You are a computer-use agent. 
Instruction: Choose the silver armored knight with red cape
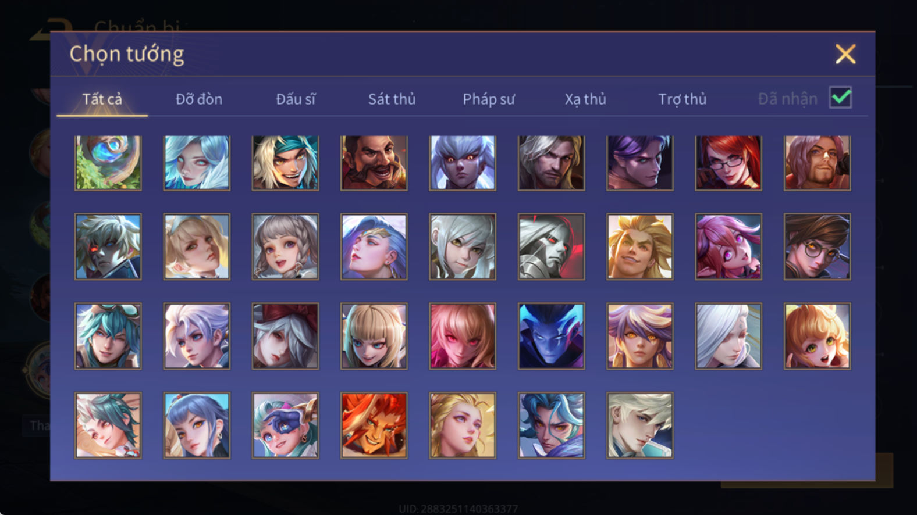pyautogui.click(x=551, y=246)
